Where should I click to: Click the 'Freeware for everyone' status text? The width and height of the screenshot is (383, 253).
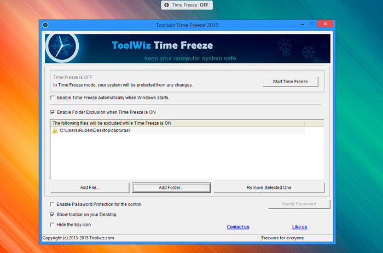(x=283, y=238)
